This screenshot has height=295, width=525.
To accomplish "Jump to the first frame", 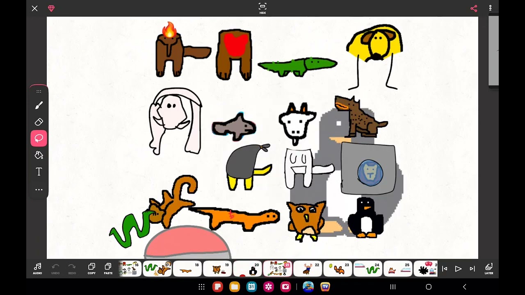I will 445,269.
